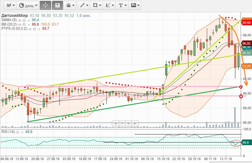Click the 98,00 price axis label
This screenshot has height=163, width=252.
247,35
